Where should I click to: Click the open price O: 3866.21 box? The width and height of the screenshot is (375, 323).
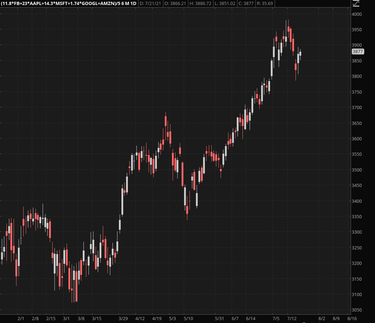pyautogui.click(x=176, y=3)
